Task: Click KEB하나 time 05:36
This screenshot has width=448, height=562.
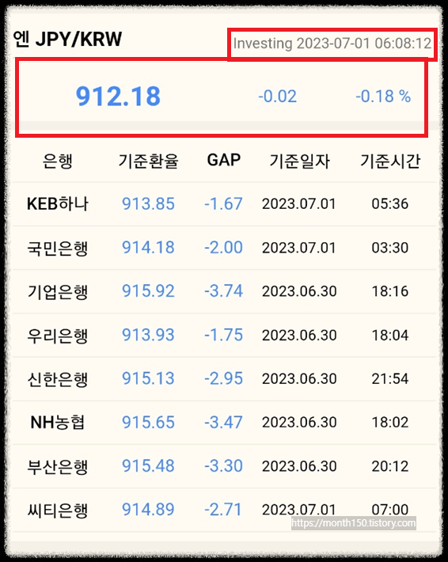Action: coord(390,204)
